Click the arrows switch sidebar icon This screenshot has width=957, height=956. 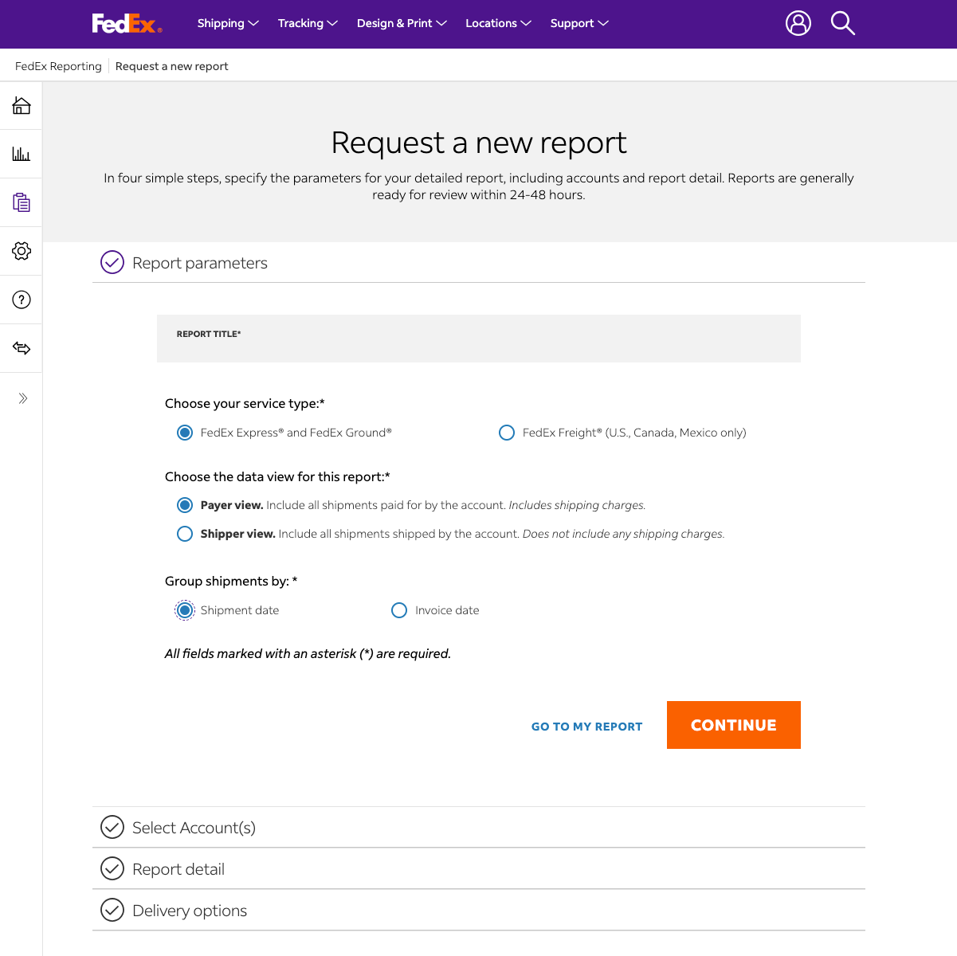click(x=22, y=348)
